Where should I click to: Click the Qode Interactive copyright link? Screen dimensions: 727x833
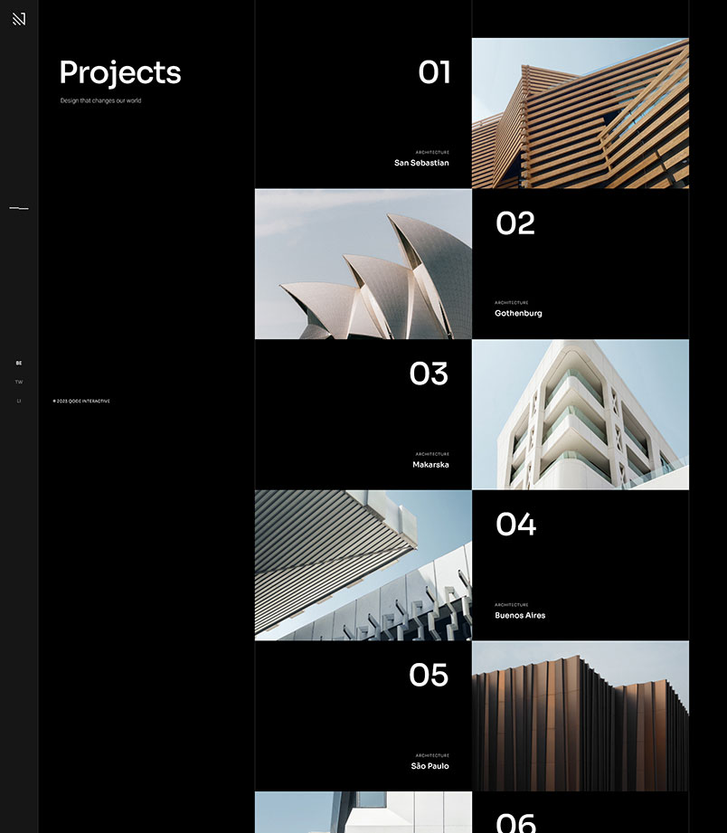[x=82, y=401]
